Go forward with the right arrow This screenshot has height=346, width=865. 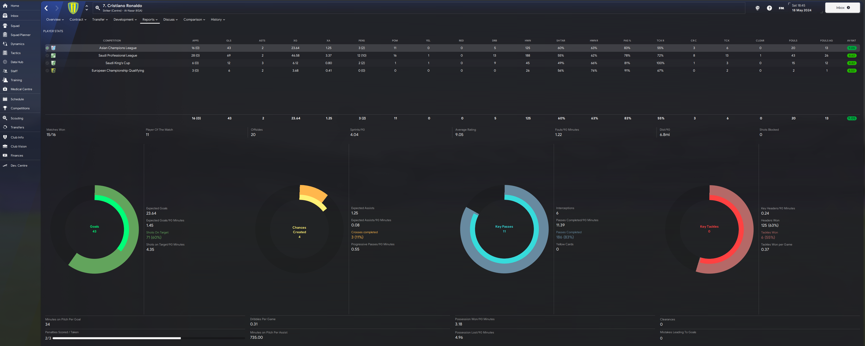click(x=57, y=8)
